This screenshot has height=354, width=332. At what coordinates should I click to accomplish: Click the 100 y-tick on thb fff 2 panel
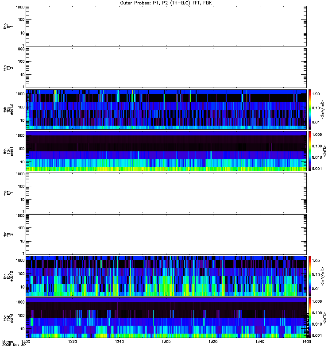(x=21, y=62)
